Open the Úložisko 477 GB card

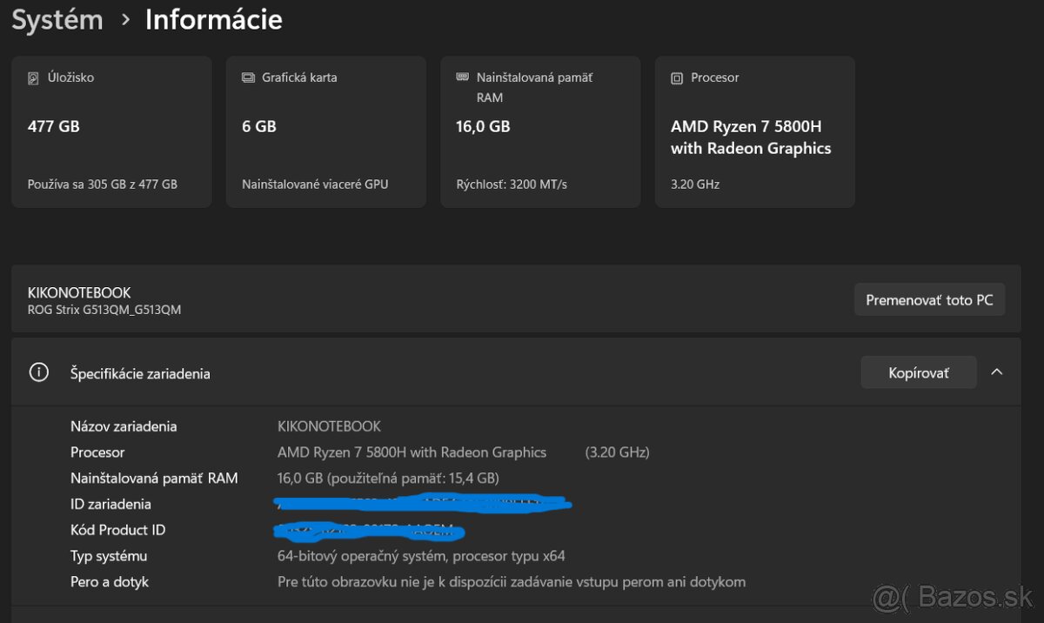pyautogui.click(x=111, y=132)
